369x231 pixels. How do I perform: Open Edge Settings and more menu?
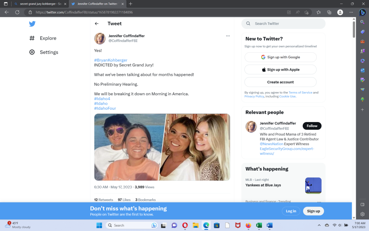pyautogui.click(x=351, y=12)
